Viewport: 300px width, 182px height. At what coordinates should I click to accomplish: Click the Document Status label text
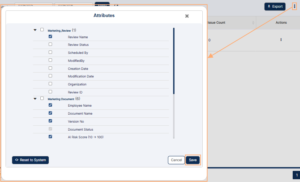click(x=81, y=130)
